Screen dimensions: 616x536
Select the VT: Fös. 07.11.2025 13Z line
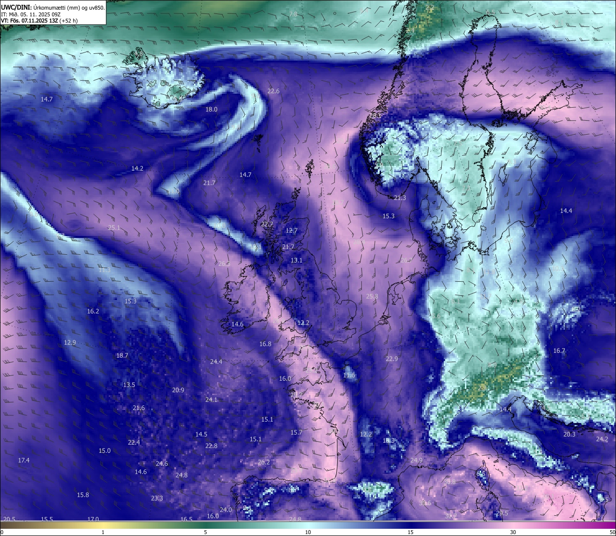coord(39,20)
